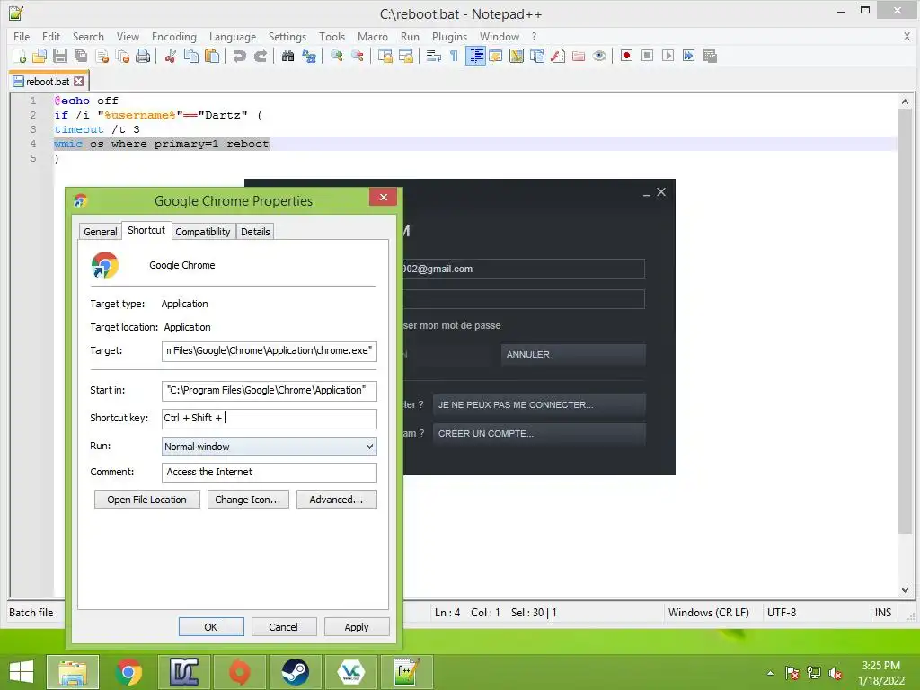Apply the shortcut property changes

tap(357, 626)
